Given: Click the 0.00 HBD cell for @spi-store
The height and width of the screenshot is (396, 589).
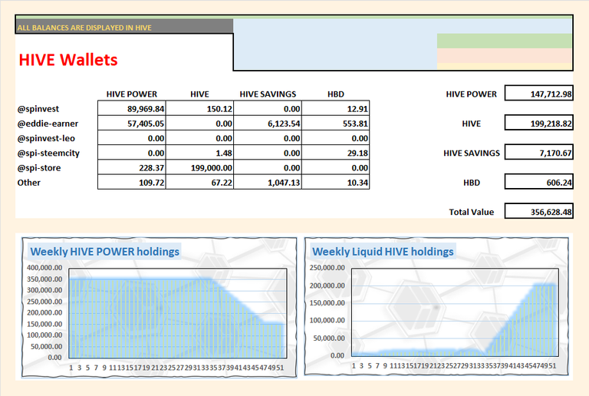Looking at the screenshot, I should pos(335,168).
